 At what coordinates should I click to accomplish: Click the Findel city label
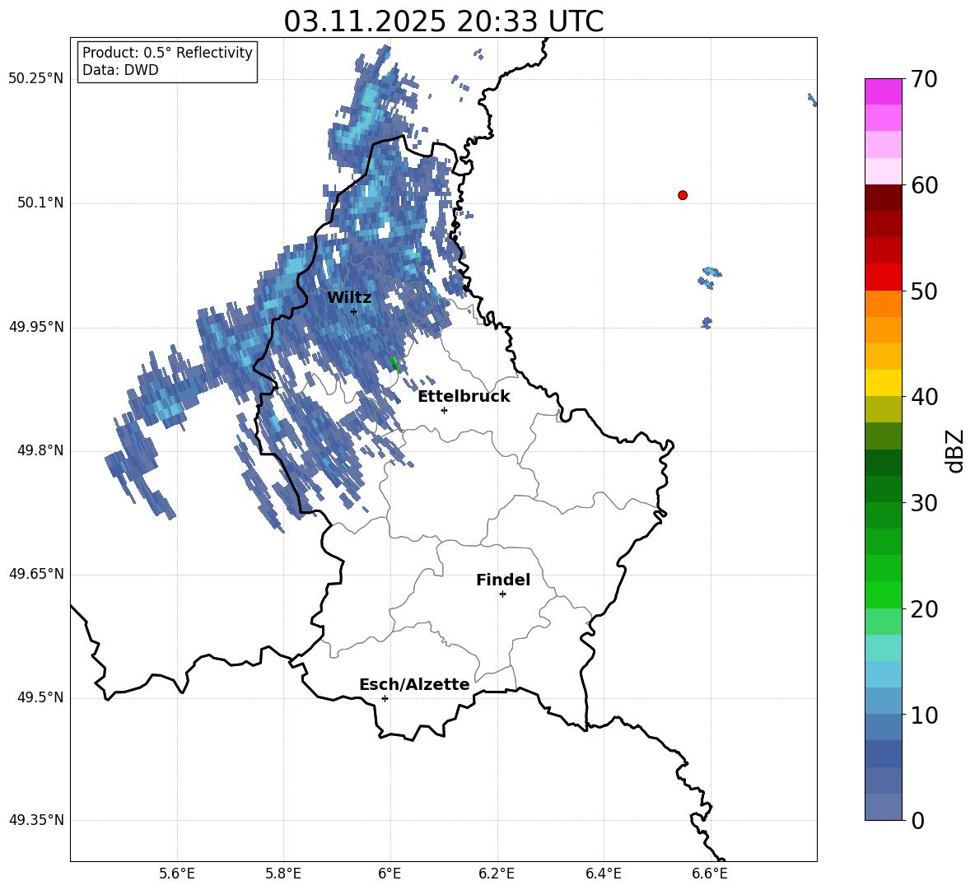click(x=503, y=580)
